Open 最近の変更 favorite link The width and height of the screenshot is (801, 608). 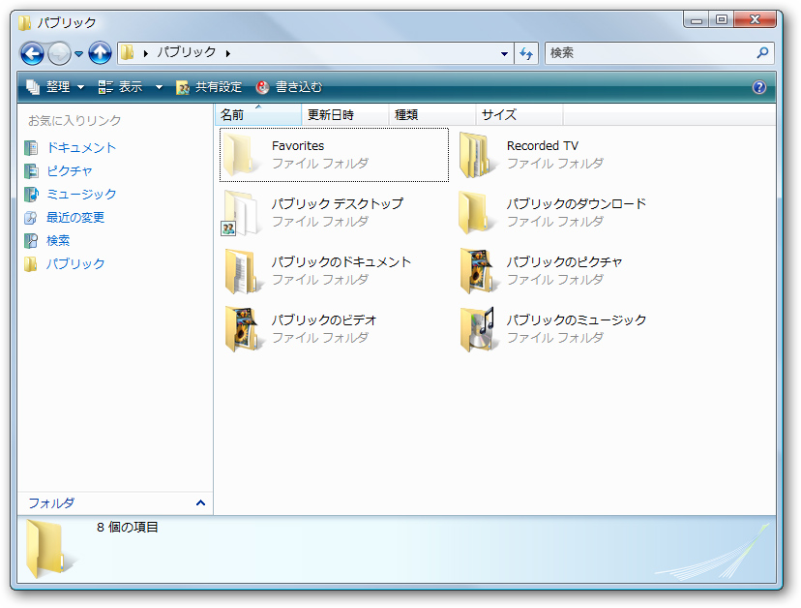[x=75, y=217]
